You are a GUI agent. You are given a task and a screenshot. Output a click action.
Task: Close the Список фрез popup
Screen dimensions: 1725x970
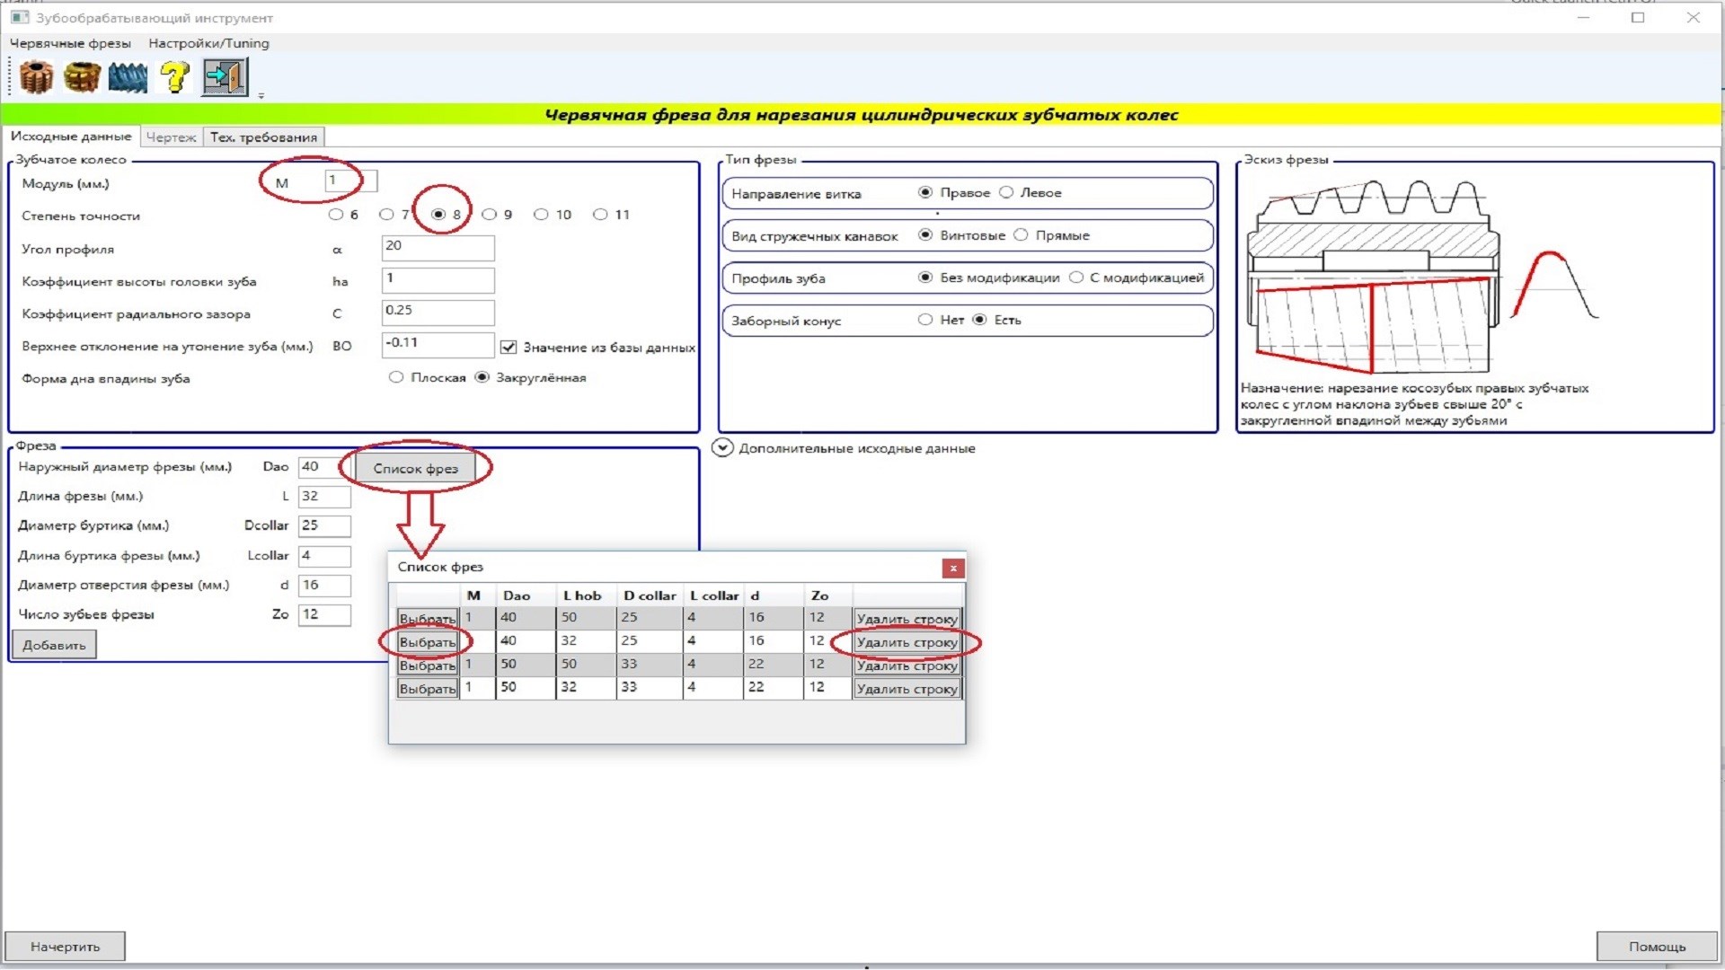pyautogui.click(x=953, y=569)
